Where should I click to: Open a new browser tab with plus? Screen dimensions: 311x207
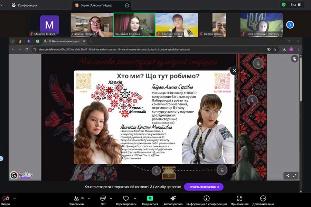click(91, 41)
